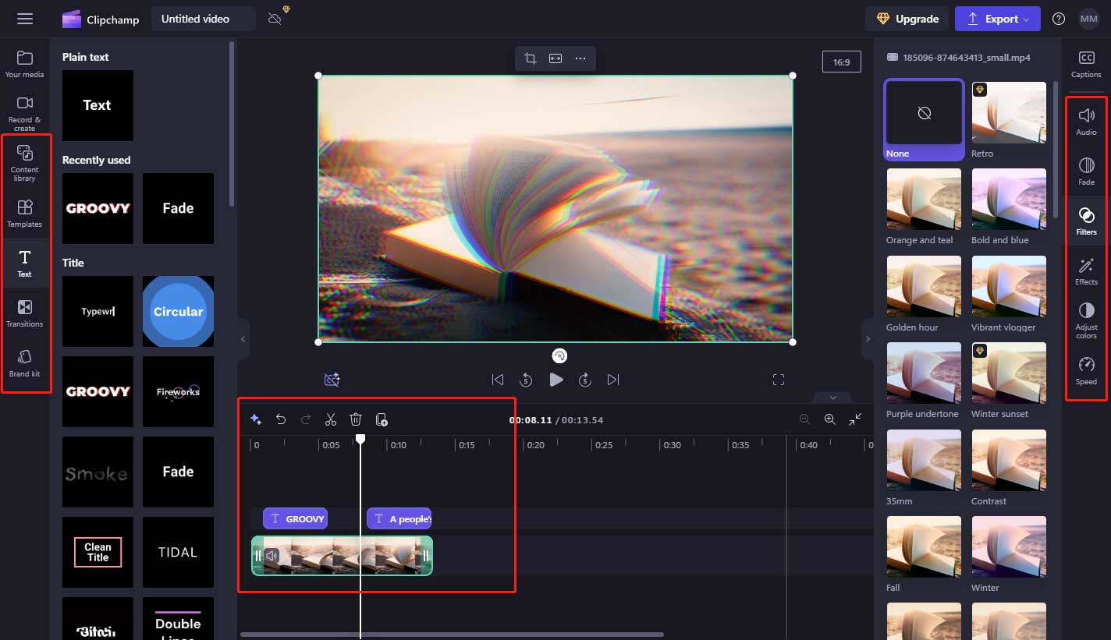Collapse the right property panel
Image resolution: width=1111 pixels, height=640 pixels.
(x=868, y=339)
